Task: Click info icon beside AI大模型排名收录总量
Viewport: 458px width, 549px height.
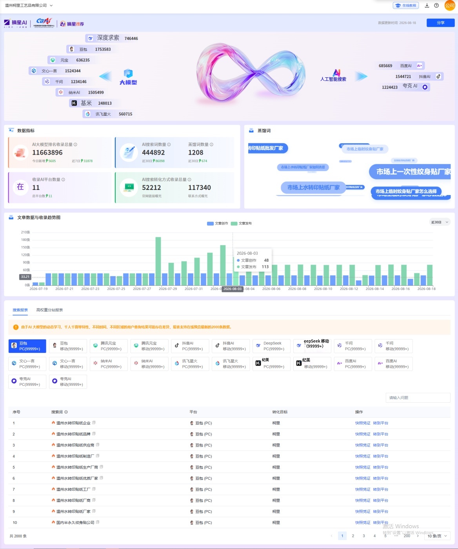Action: point(75,144)
